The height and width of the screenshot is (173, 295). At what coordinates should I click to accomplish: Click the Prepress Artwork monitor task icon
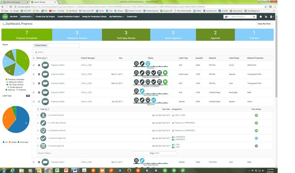[43, 131]
